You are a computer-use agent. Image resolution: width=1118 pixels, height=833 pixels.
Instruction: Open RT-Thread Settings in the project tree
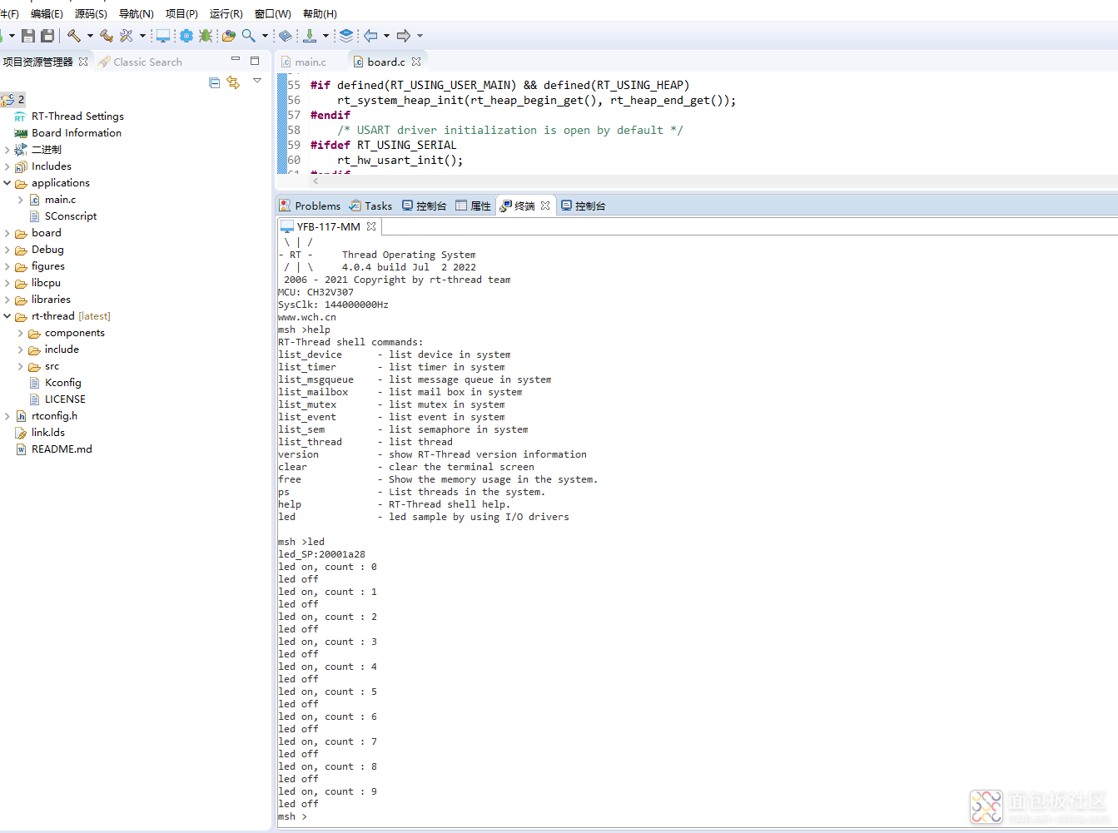[77, 117]
